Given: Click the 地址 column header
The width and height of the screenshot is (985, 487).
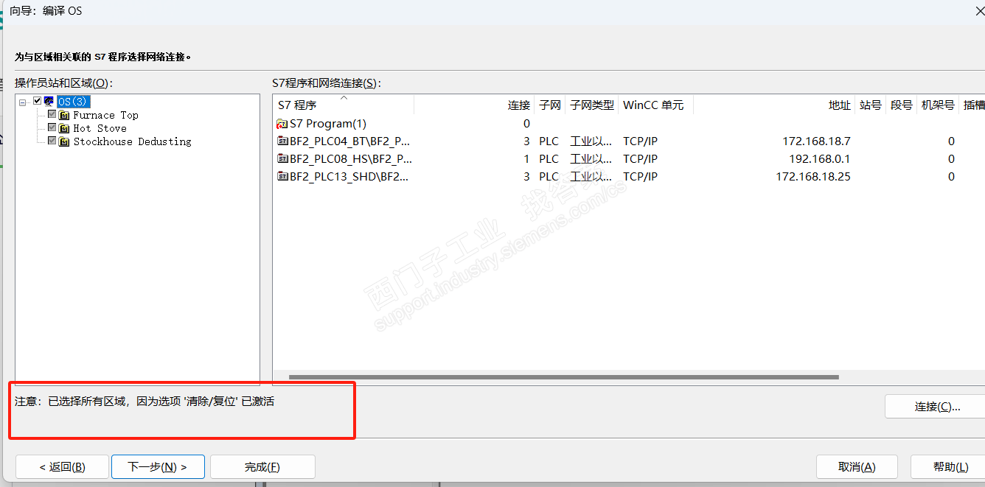Looking at the screenshot, I should coord(774,105).
